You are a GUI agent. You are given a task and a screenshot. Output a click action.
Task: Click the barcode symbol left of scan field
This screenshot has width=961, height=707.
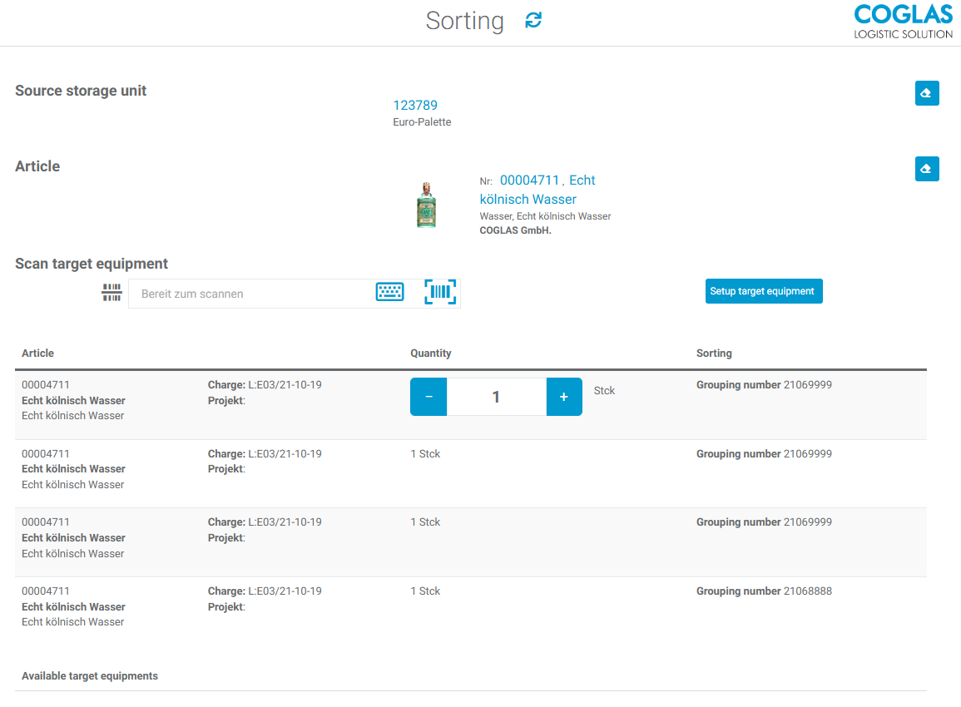tap(111, 293)
